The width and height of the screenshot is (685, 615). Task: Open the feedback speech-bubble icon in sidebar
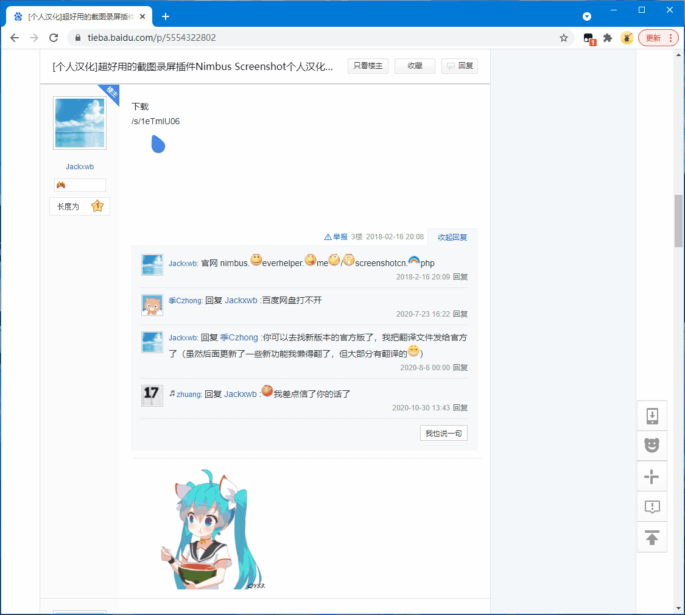pos(652,507)
